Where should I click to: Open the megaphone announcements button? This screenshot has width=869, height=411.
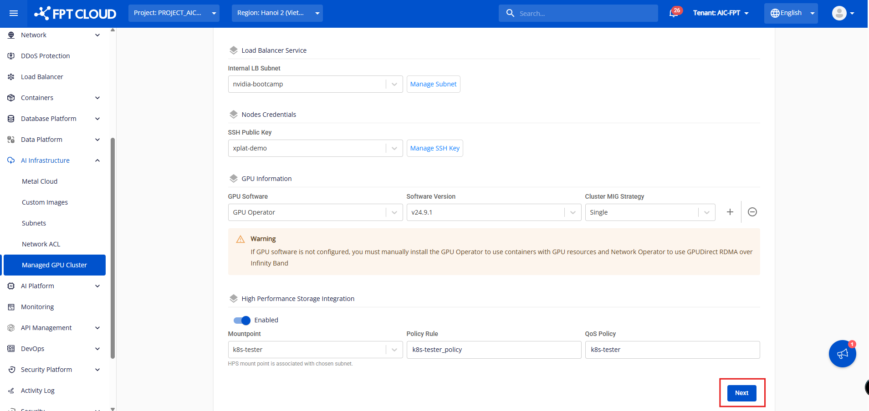coord(842,354)
